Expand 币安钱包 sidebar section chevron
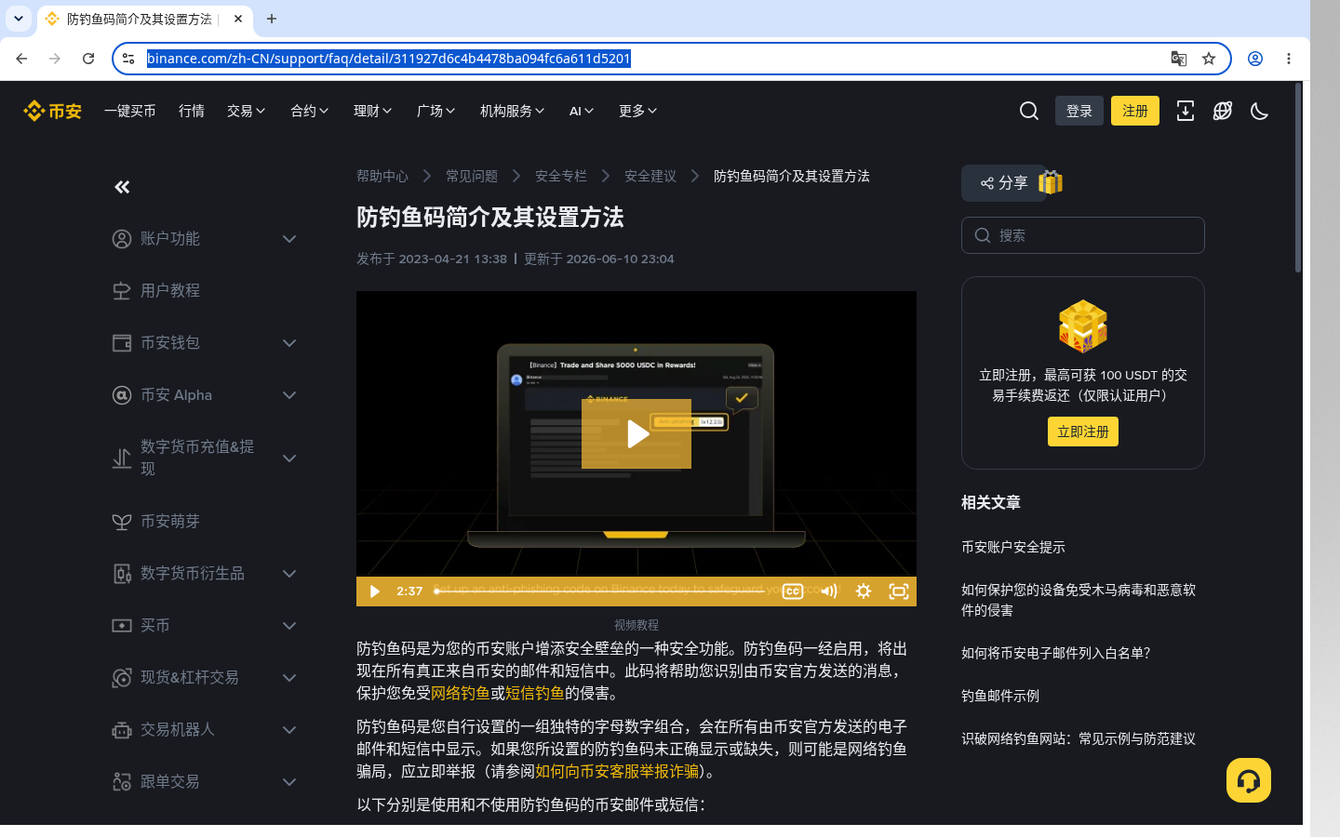Image resolution: width=1340 pixels, height=837 pixels. pyautogui.click(x=289, y=343)
